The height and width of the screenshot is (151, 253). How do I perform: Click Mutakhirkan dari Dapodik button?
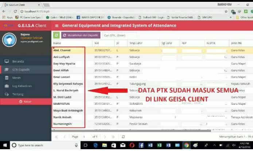[x=81, y=35]
